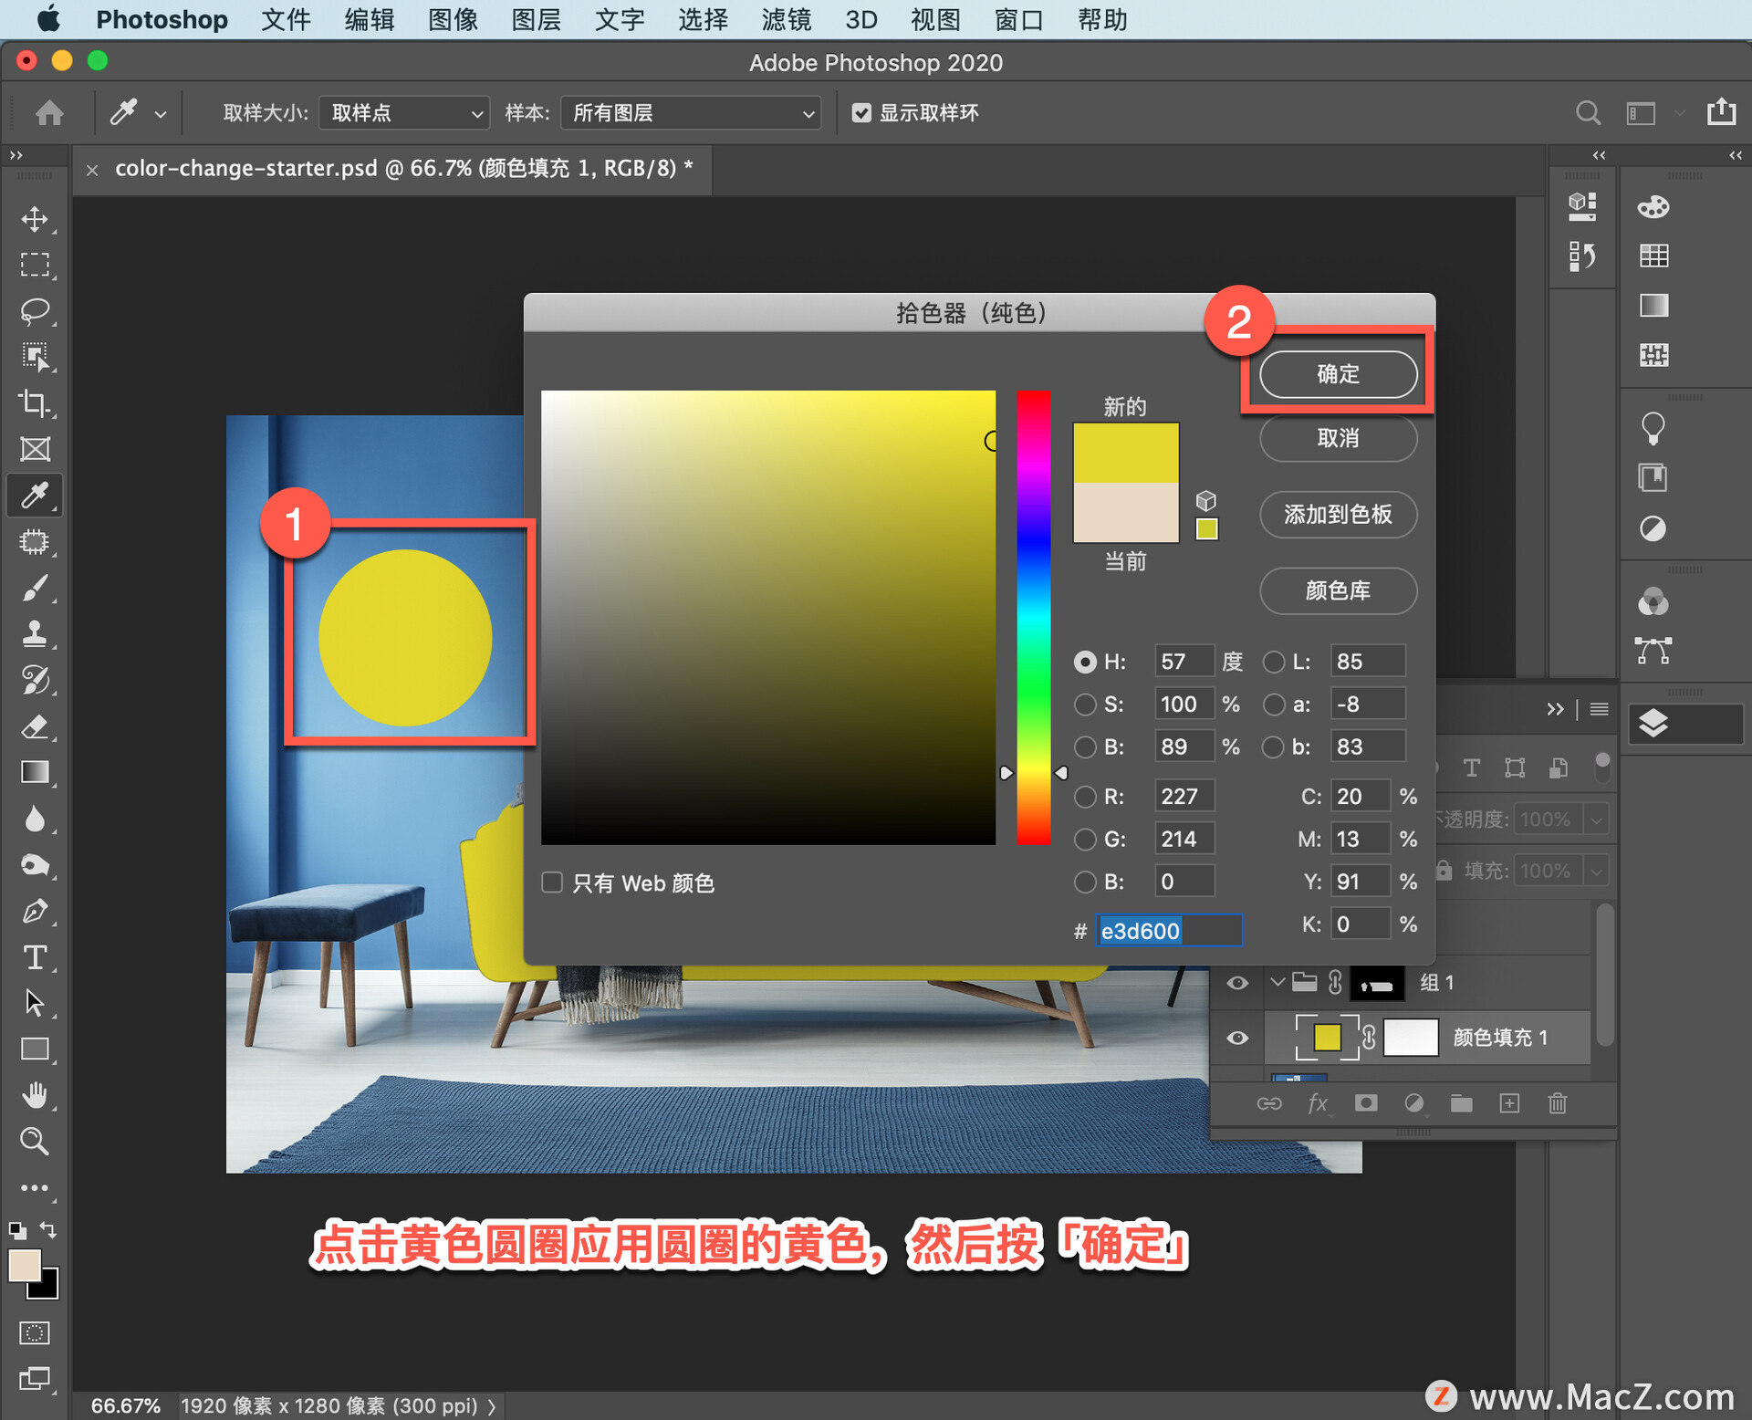Screen dimensions: 1752x1420
Task: Click the 取消 button
Action: (1338, 438)
